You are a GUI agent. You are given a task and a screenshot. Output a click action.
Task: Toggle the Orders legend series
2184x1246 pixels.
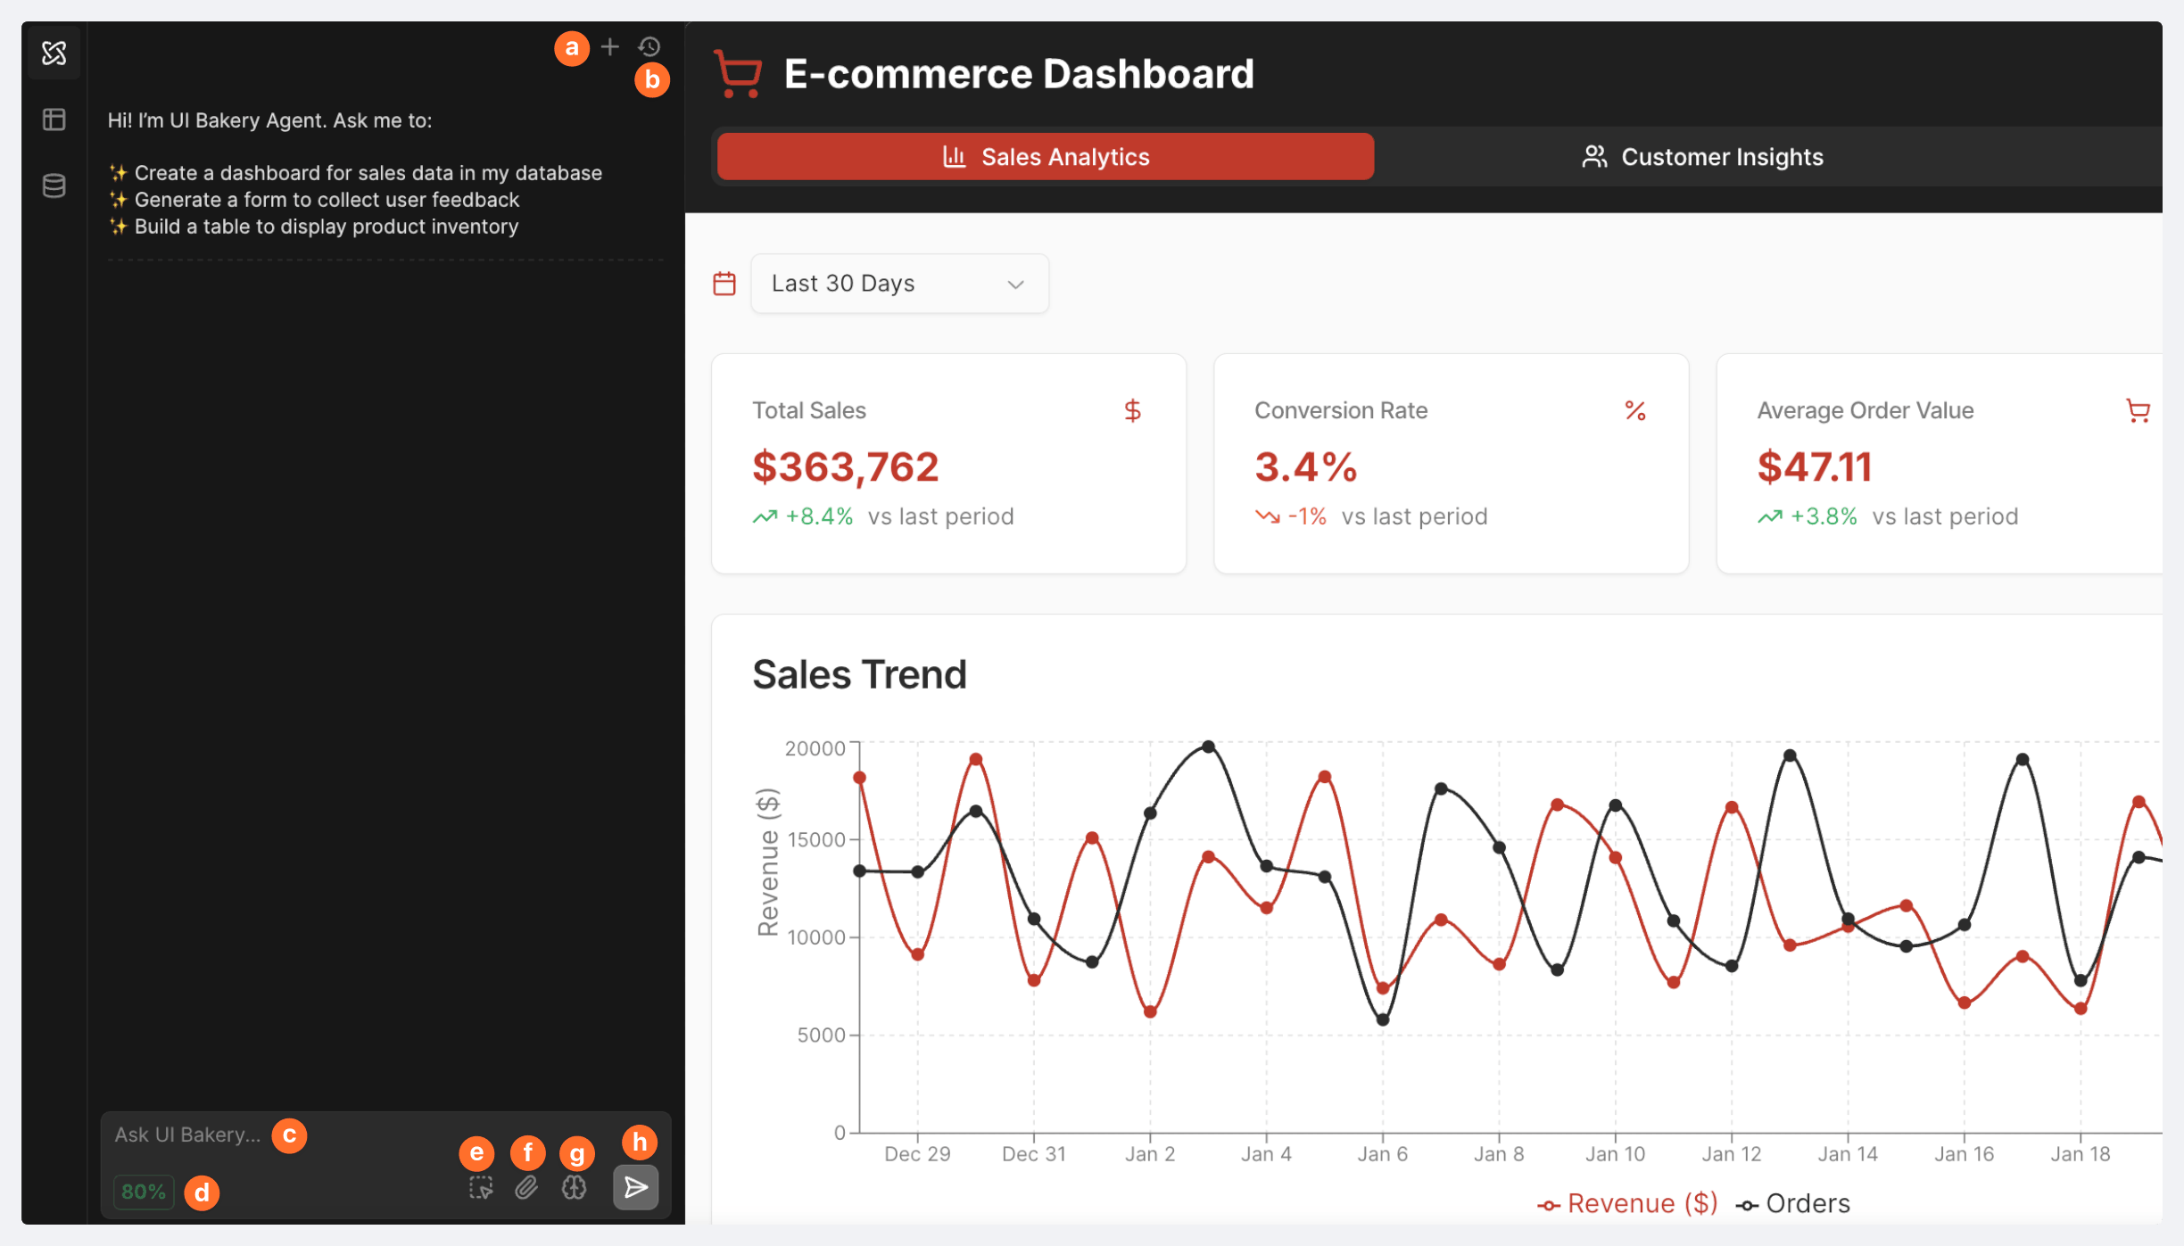coord(1793,1204)
